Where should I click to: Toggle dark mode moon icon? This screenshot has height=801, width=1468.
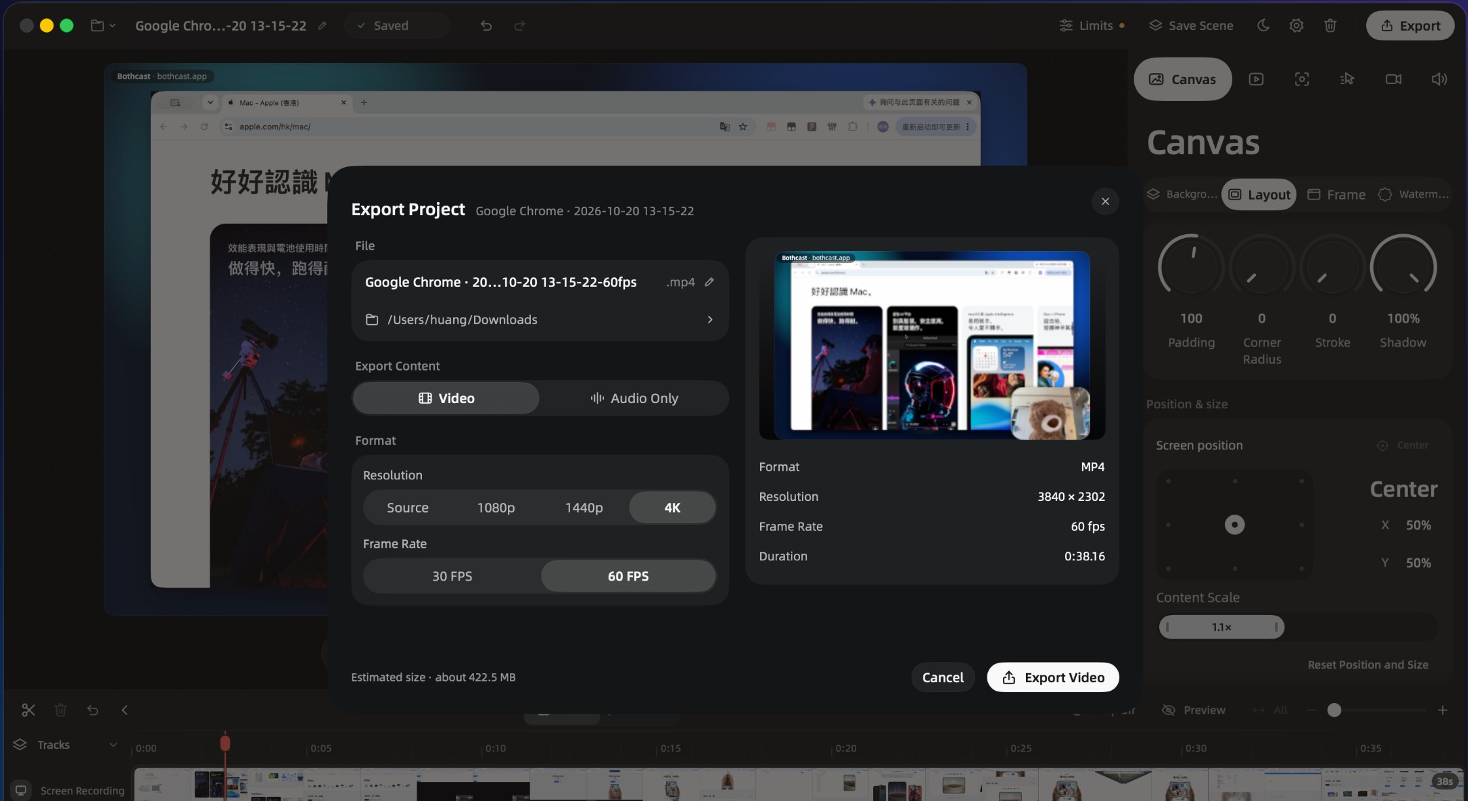coord(1263,25)
